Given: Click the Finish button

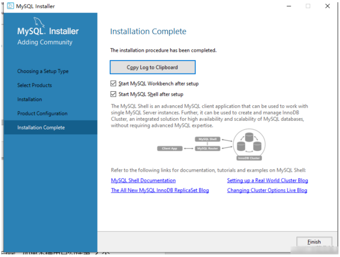Looking at the screenshot, I should pos(314,241).
